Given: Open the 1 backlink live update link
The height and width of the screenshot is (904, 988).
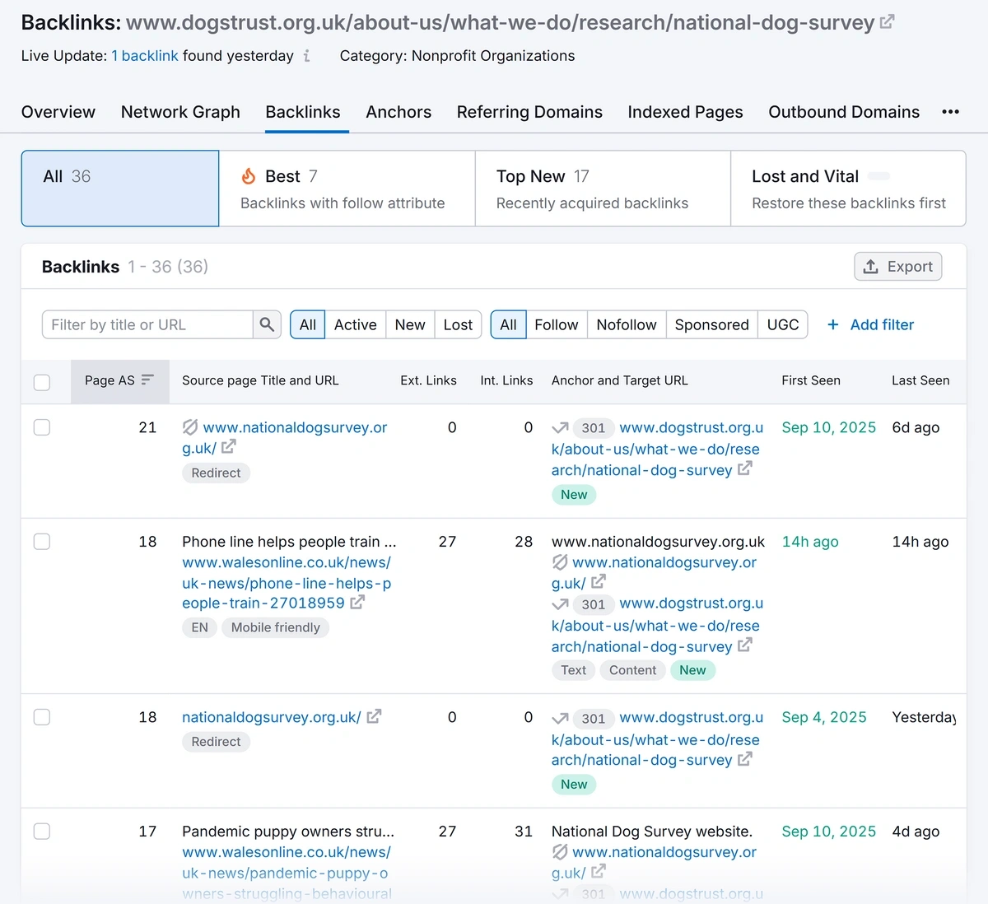Looking at the screenshot, I should [145, 56].
